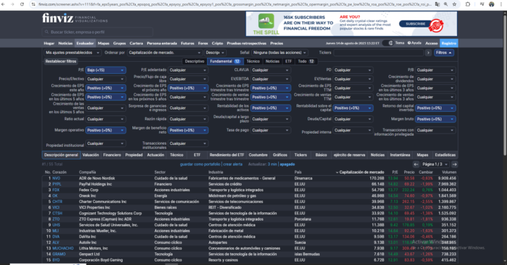This screenshot has height=265, width=507.
Task: Open browser extensions puzzle icon
Action: [x=468, y=4]
